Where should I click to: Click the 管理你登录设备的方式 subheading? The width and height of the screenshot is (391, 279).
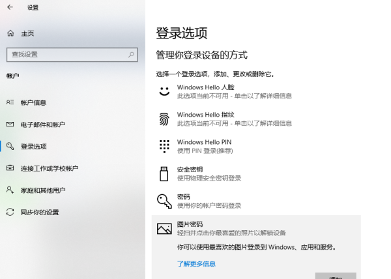click(x=202, y=55)
